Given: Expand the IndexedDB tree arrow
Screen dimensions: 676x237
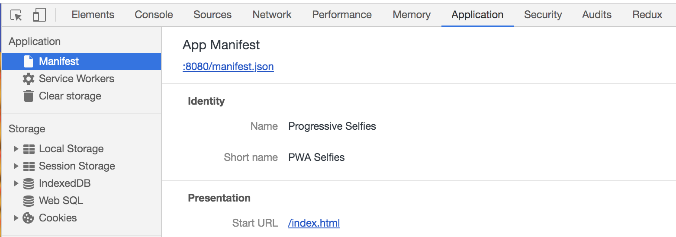Looking at the screenshot, I should coord(16,183).
